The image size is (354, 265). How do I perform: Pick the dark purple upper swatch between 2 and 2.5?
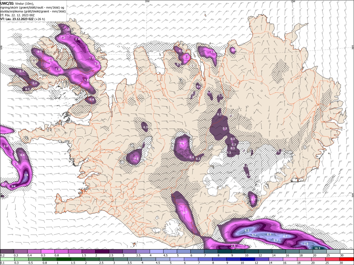[102, 251]
